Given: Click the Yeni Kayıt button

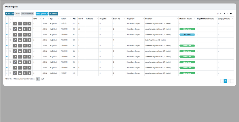Looking at the screenshot, I should (x=10, y=13).
